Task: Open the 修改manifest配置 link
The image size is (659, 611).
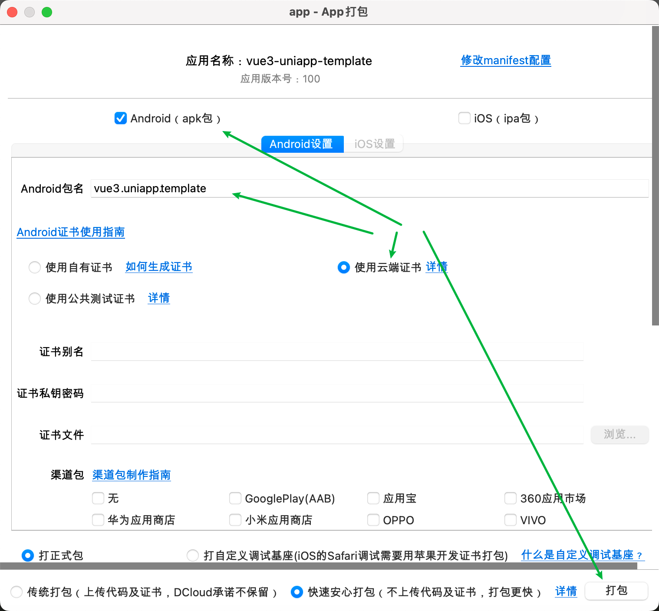Action: point(506,60)
